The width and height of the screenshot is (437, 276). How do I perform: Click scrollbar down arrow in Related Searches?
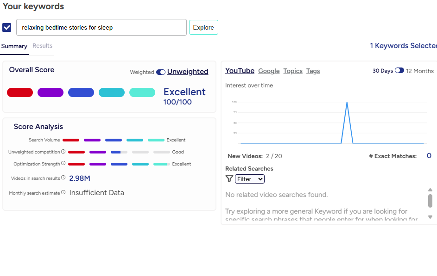[430, 217]
